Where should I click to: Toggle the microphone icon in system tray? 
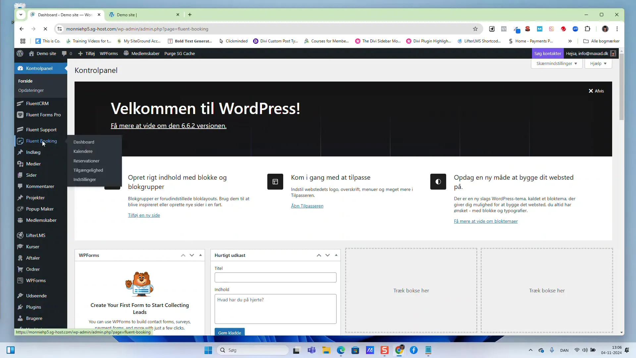(552, 350)
